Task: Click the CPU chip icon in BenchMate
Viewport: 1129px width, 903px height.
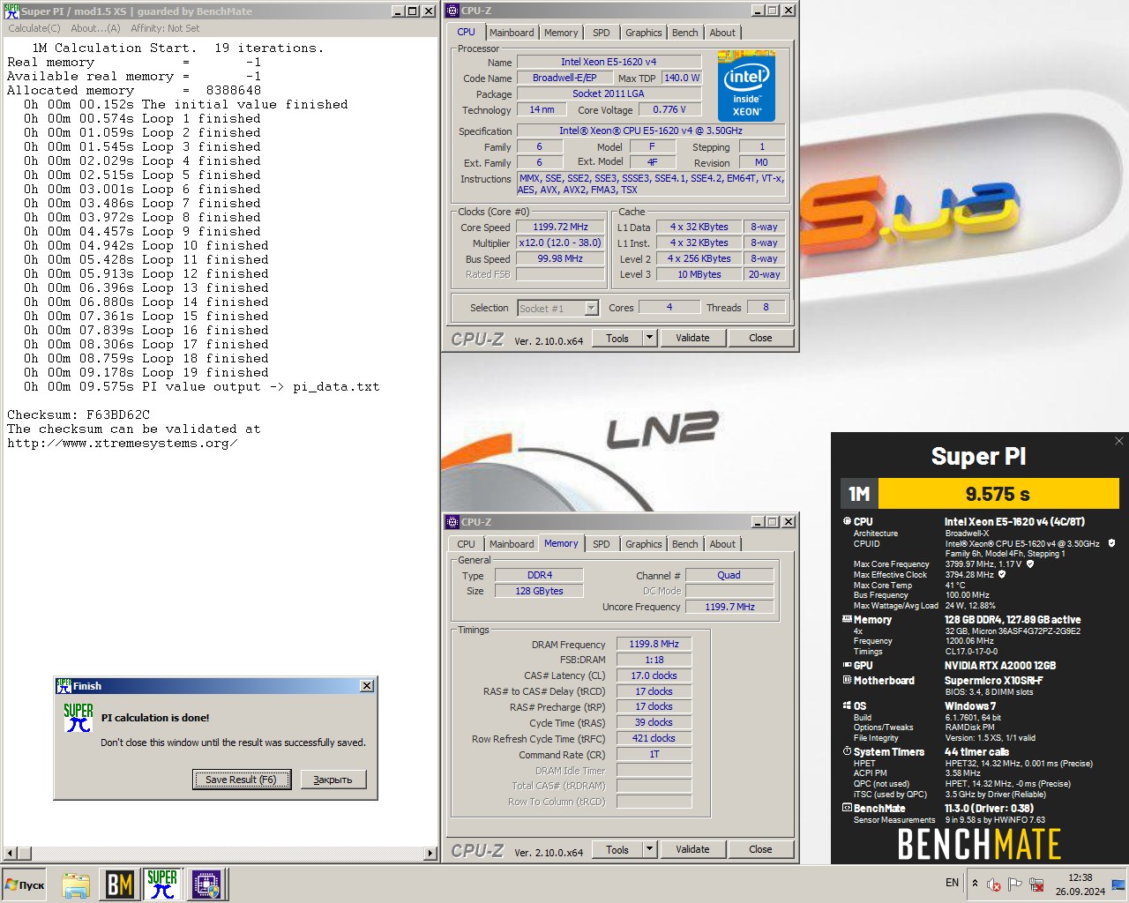Action: click(847, 521)
